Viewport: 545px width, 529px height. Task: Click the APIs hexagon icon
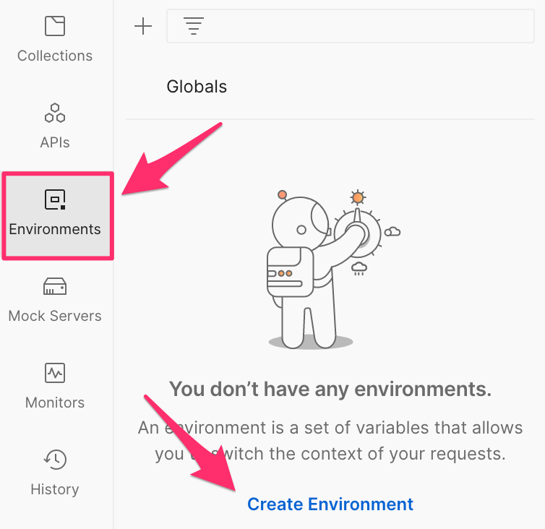coord(55,113)
